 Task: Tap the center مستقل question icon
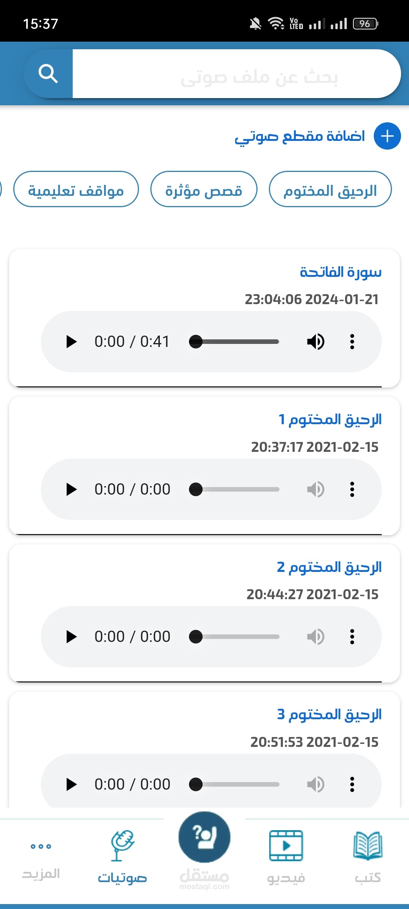click(x=204, y=837)
